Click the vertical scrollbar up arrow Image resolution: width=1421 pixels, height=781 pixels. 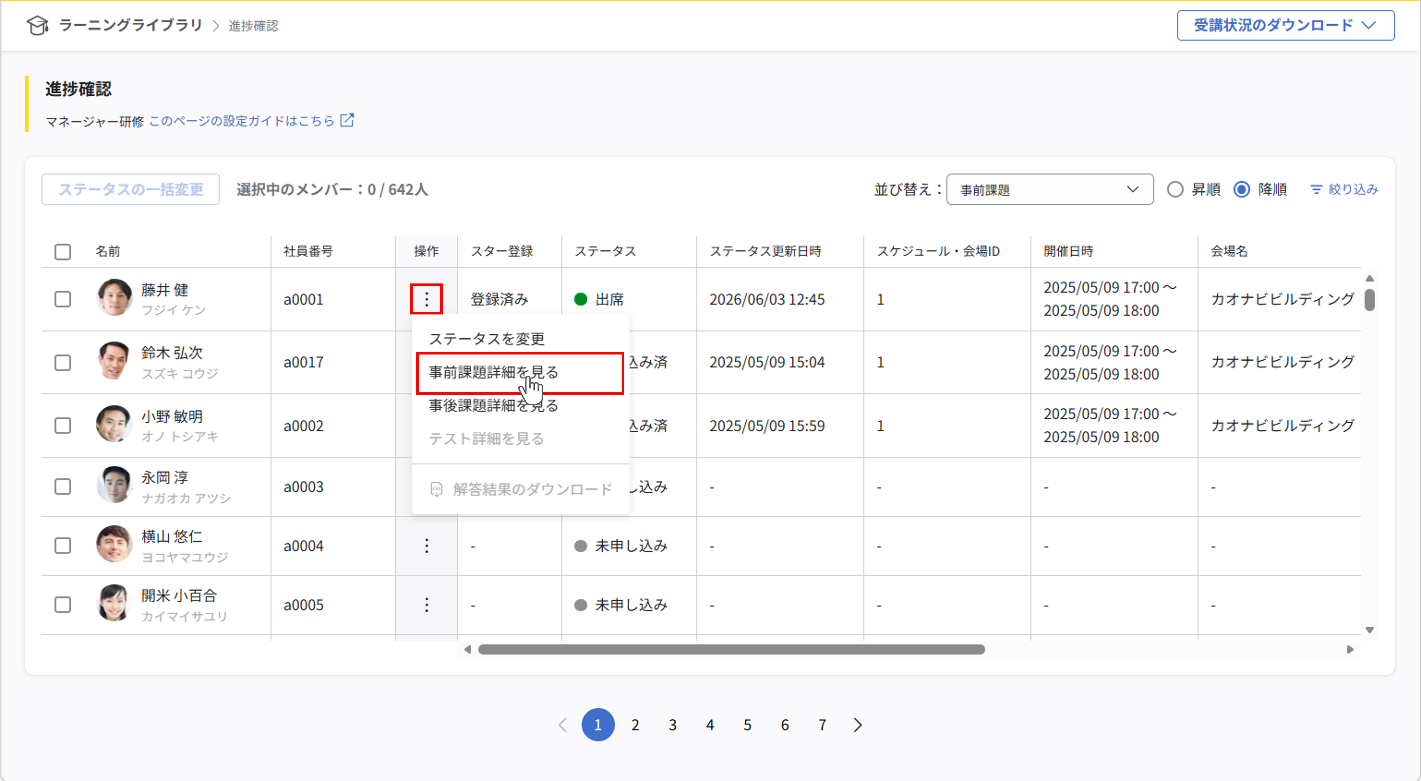[1370, 278]
